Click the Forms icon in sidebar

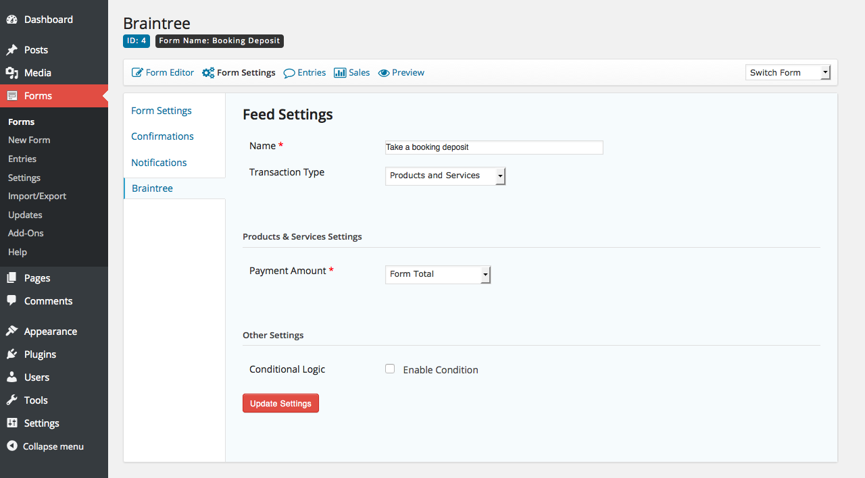[x=11, y=96]
